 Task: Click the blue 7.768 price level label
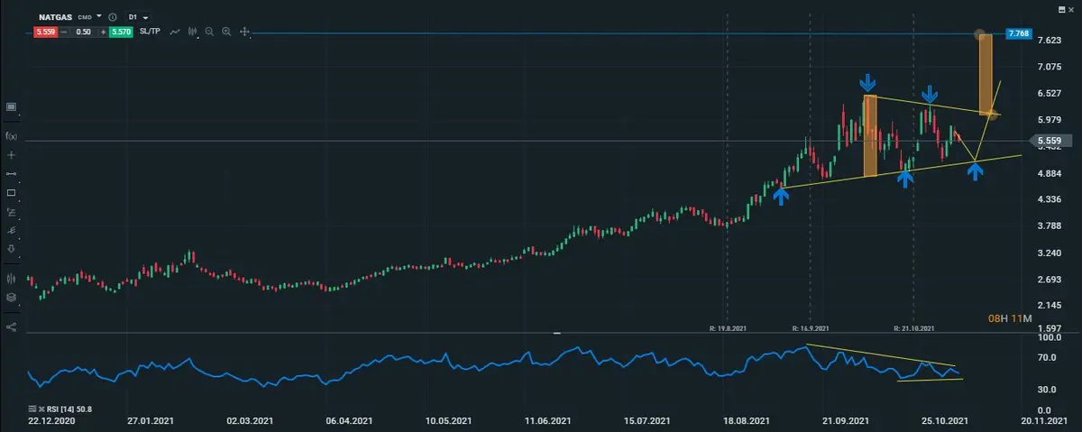[x=1019, y=33]
